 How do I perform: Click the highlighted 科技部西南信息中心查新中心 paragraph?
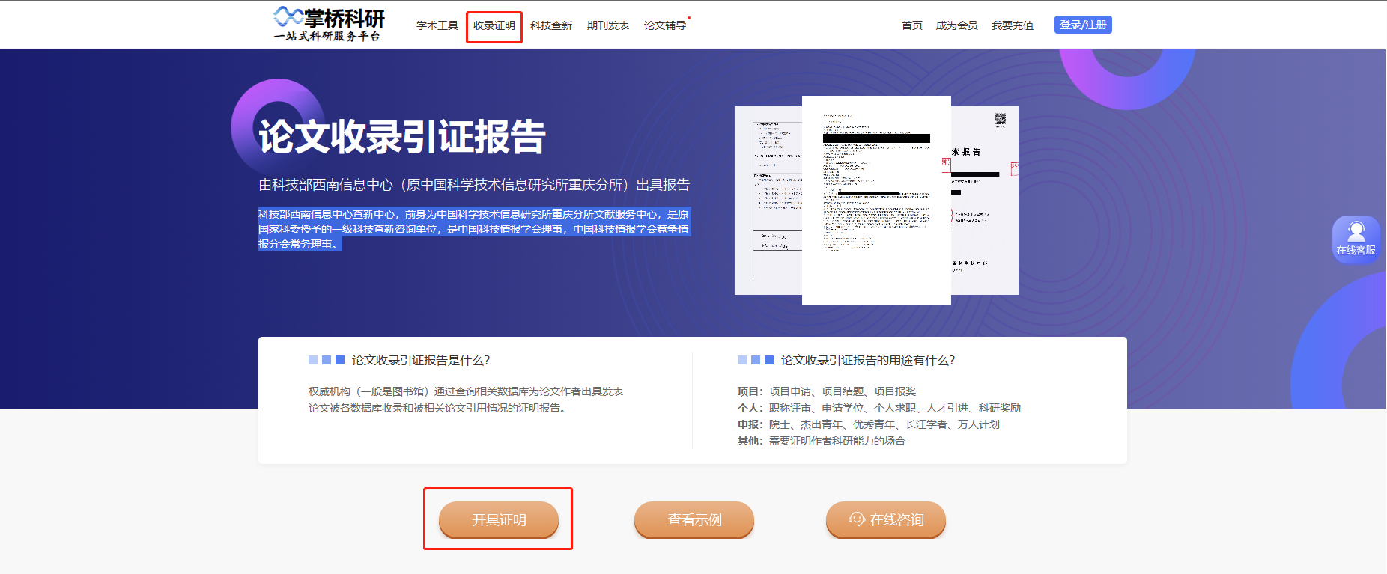[x=474, y=229]
